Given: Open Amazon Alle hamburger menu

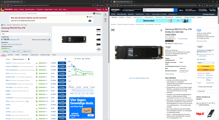Looking at the screenshot, I should 113,14.
